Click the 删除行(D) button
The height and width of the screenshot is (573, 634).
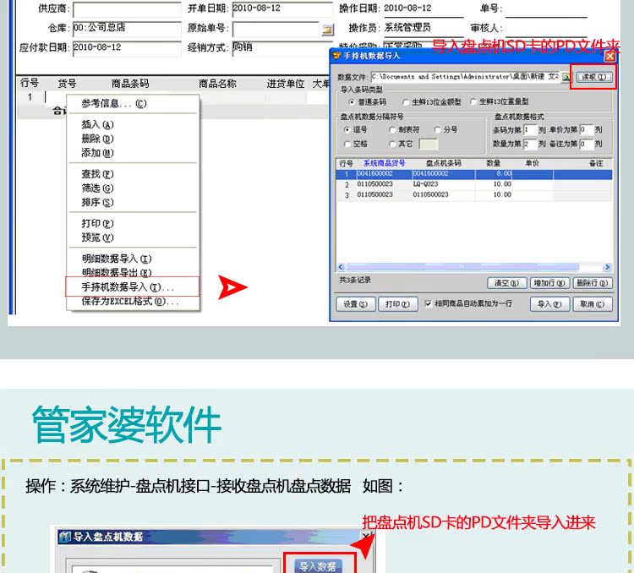point(593,283)
